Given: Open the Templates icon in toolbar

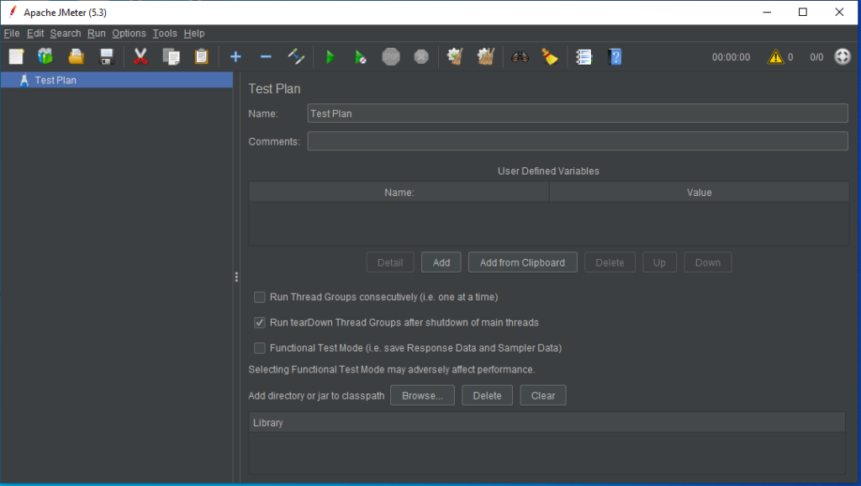Looking at the screenshot, I should click(45, 56).
